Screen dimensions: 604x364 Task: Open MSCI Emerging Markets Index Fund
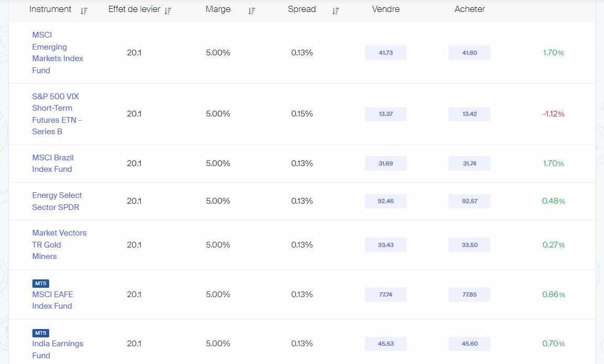click(x=58, y=53)
